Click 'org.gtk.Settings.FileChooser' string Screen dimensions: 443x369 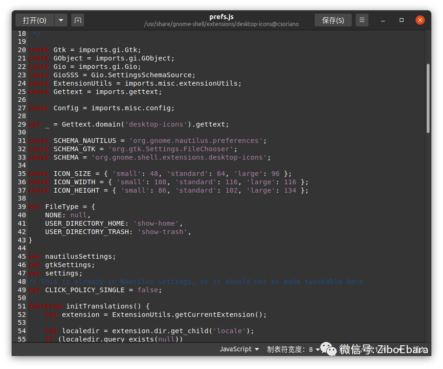tap(171, 149)
